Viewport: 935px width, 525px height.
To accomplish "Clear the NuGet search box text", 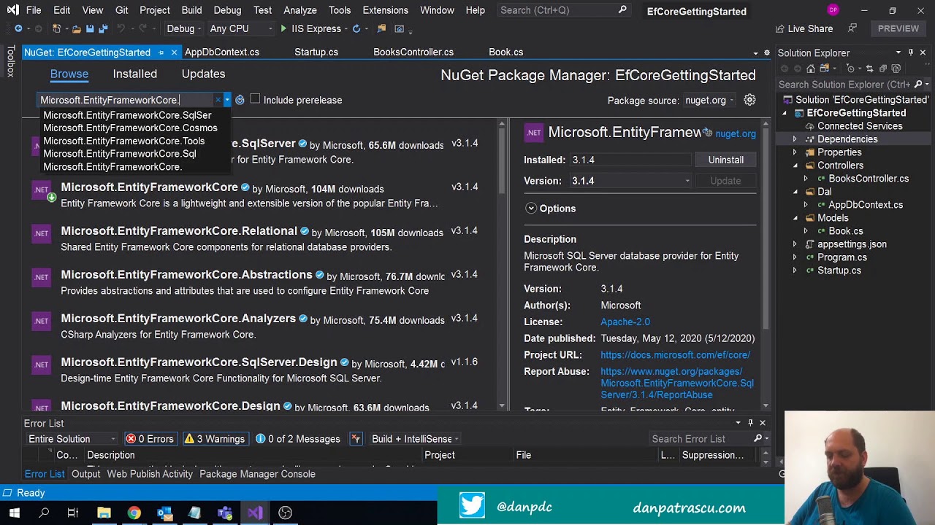I will click(217, 100).
